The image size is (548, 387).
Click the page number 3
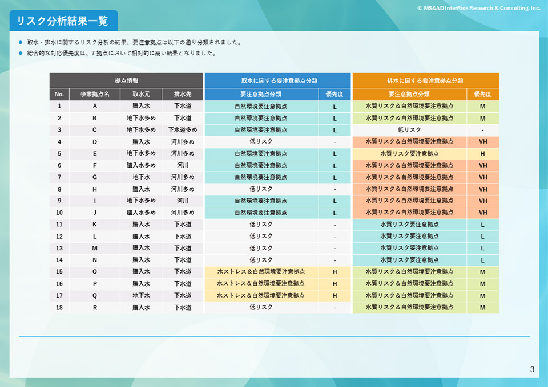pos(532,369)
